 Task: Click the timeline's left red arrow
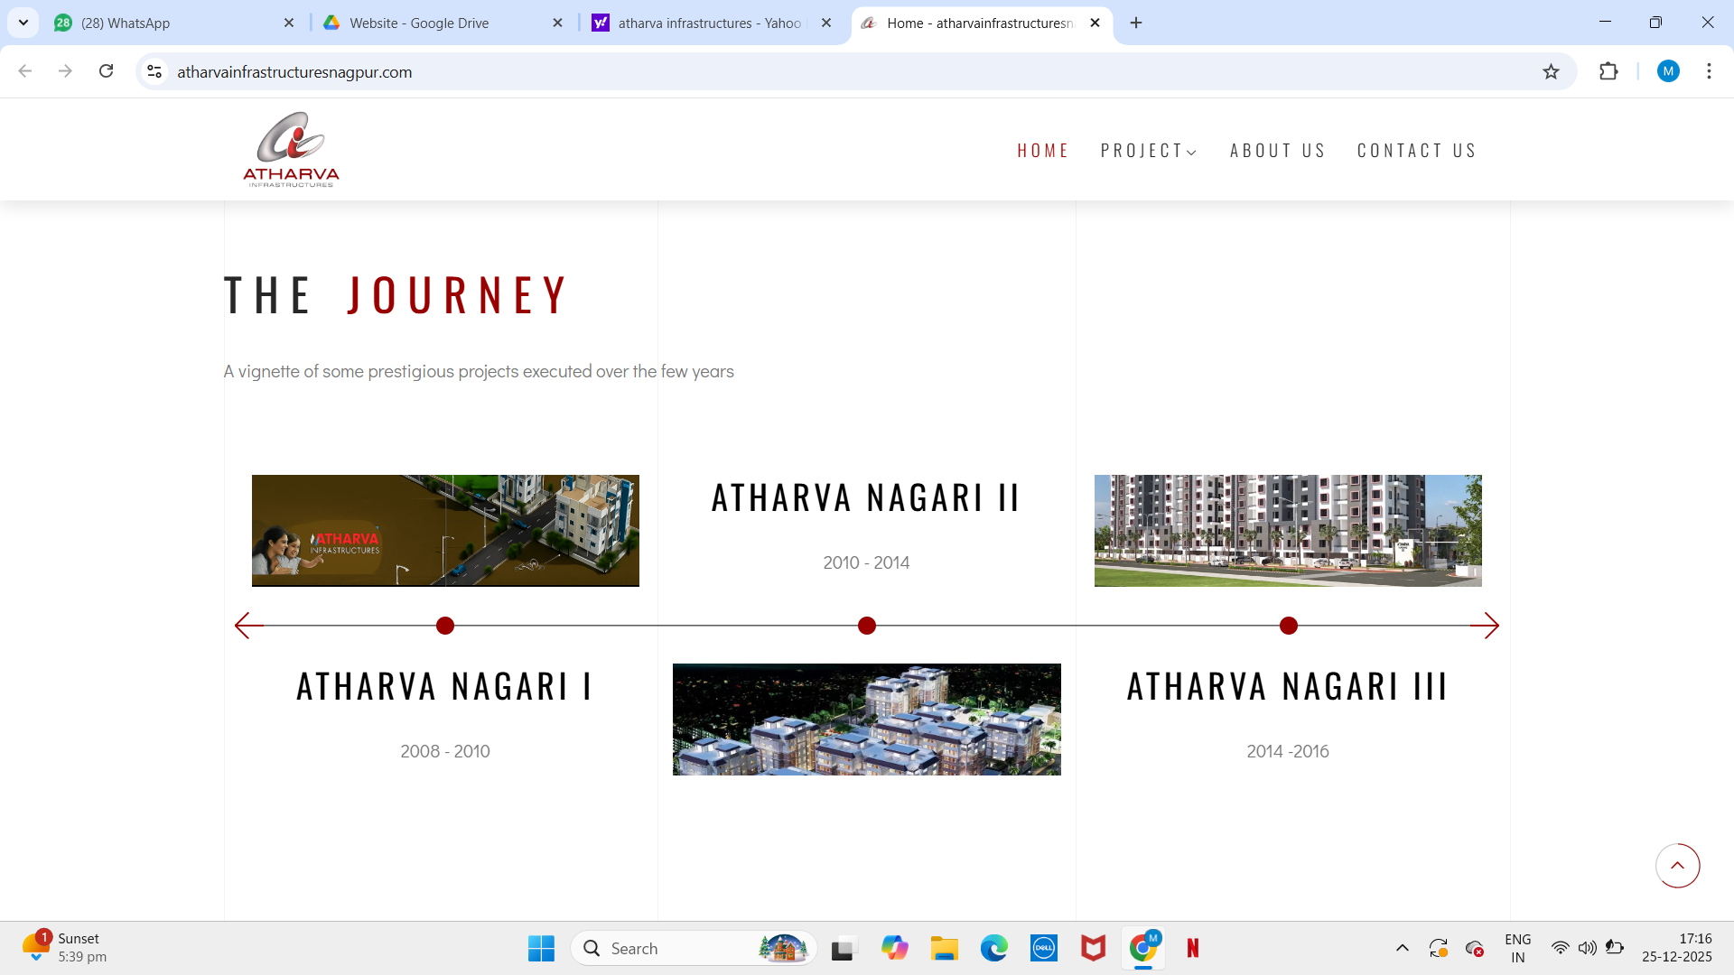tap(247, 626)
